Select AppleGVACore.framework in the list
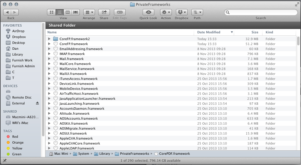 (x=171, y=143)
